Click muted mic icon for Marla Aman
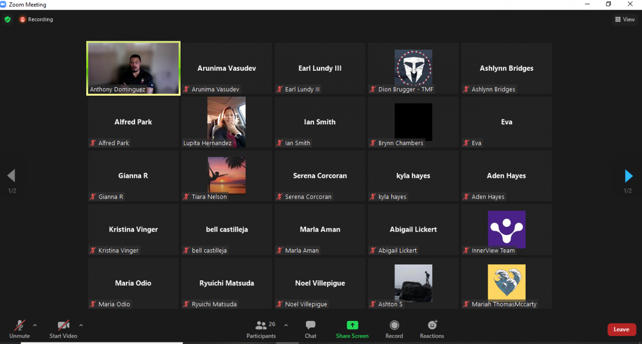The width and height of the screenshot is (642, 344). pos(279,250)
